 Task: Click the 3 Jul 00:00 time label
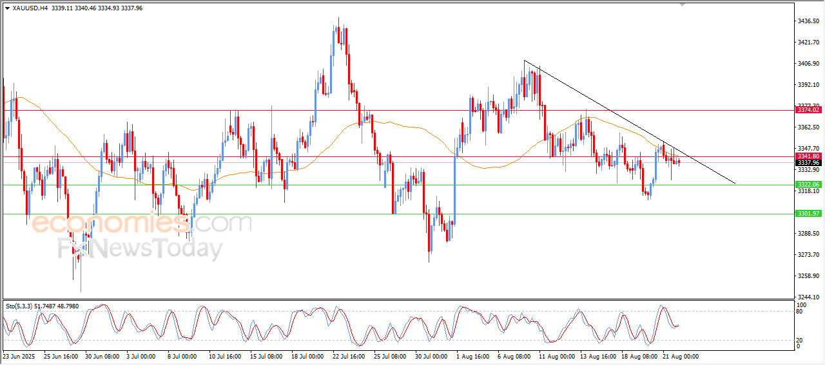pos(142,356)
